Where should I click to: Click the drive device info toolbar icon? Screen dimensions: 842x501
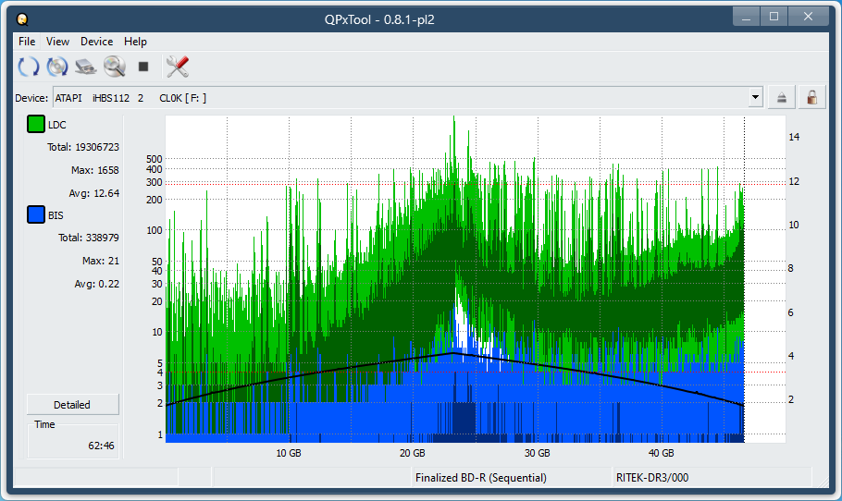[85, 67]
